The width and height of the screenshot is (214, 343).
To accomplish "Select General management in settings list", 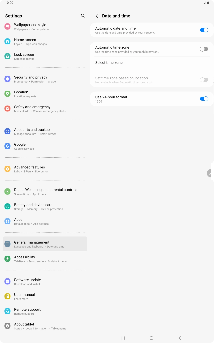I will click(45, 244).
